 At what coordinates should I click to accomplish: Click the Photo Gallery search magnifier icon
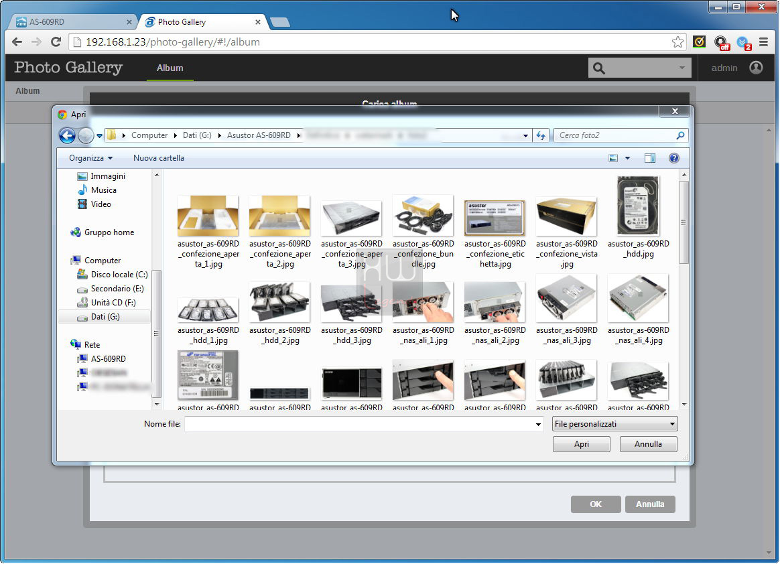point(599,68)
